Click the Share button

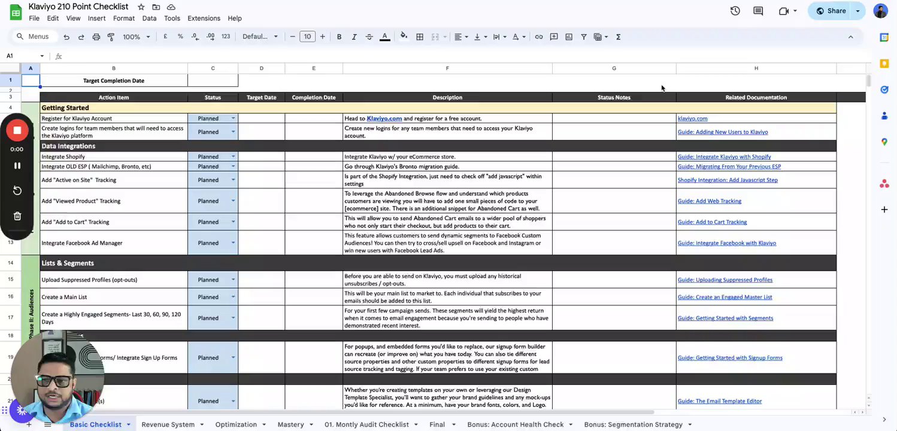pyautogui.click(x=831, y=11)
